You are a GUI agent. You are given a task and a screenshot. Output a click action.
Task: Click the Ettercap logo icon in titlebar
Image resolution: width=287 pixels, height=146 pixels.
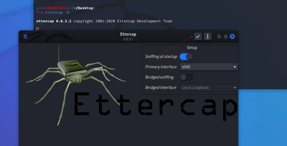coord(26,36)
